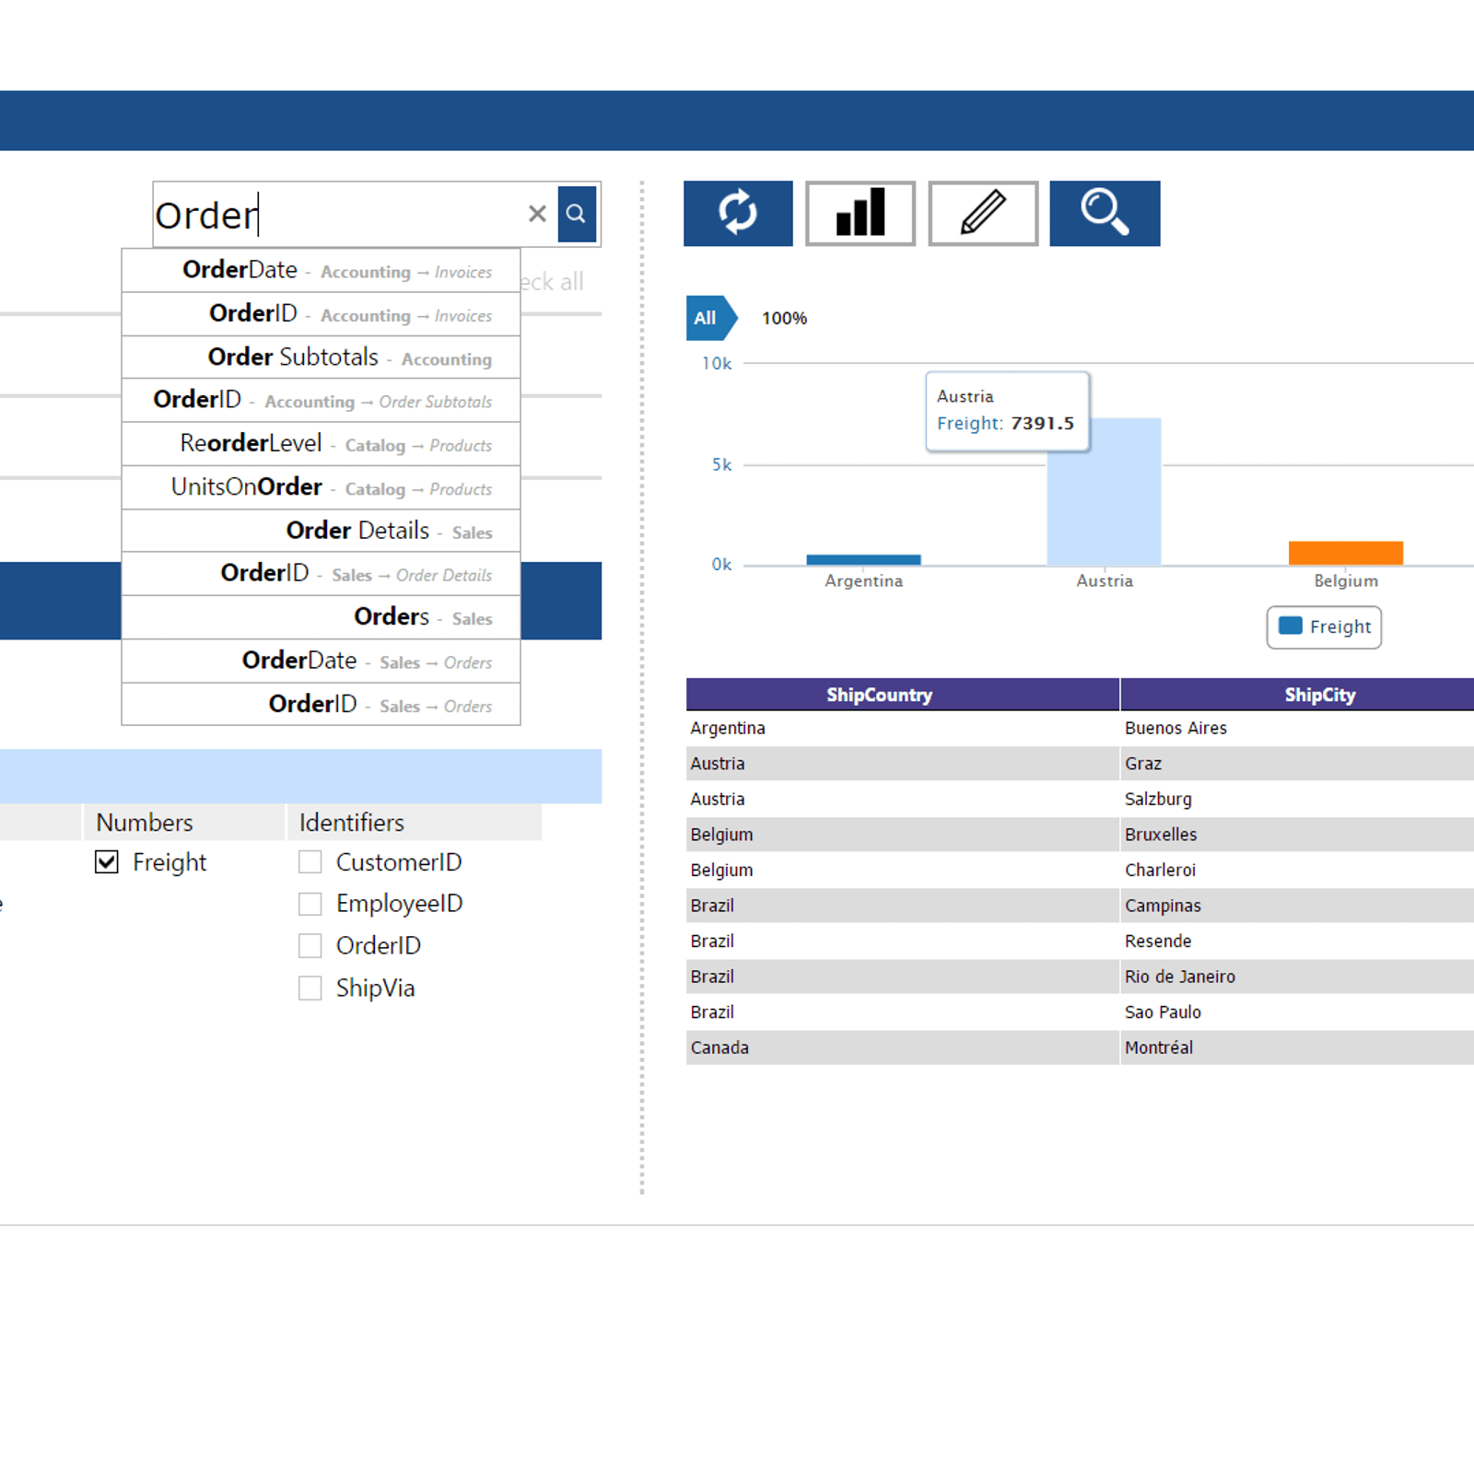Screen dimensions: 1474x1474
Task: Click the Argentina x-axis label
Action: point(863,580)
